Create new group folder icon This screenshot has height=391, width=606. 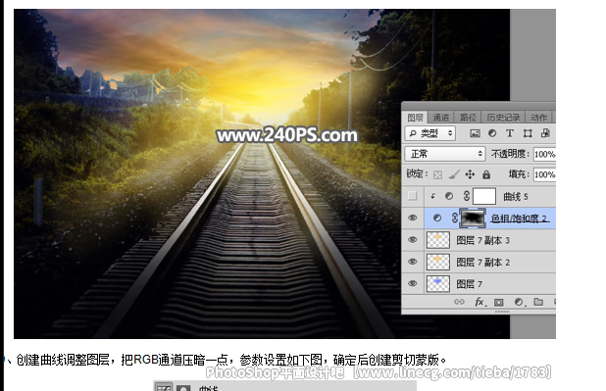pos(538,302)
